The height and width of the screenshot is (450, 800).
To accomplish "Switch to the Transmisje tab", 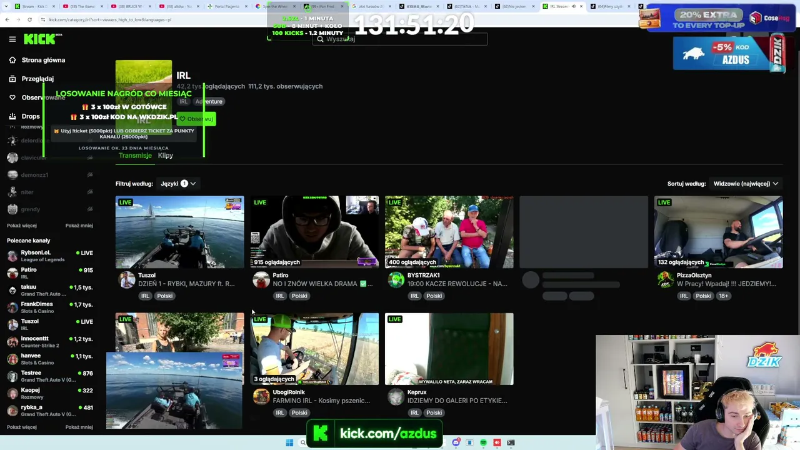I will tap(135, 155).
